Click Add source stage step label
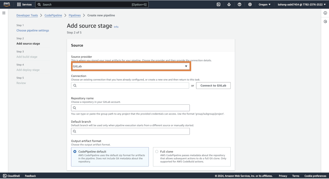This screenshot has width=329, height=179. (28, 44)
